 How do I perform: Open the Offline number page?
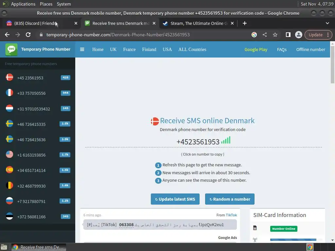[x=311, y=50]
